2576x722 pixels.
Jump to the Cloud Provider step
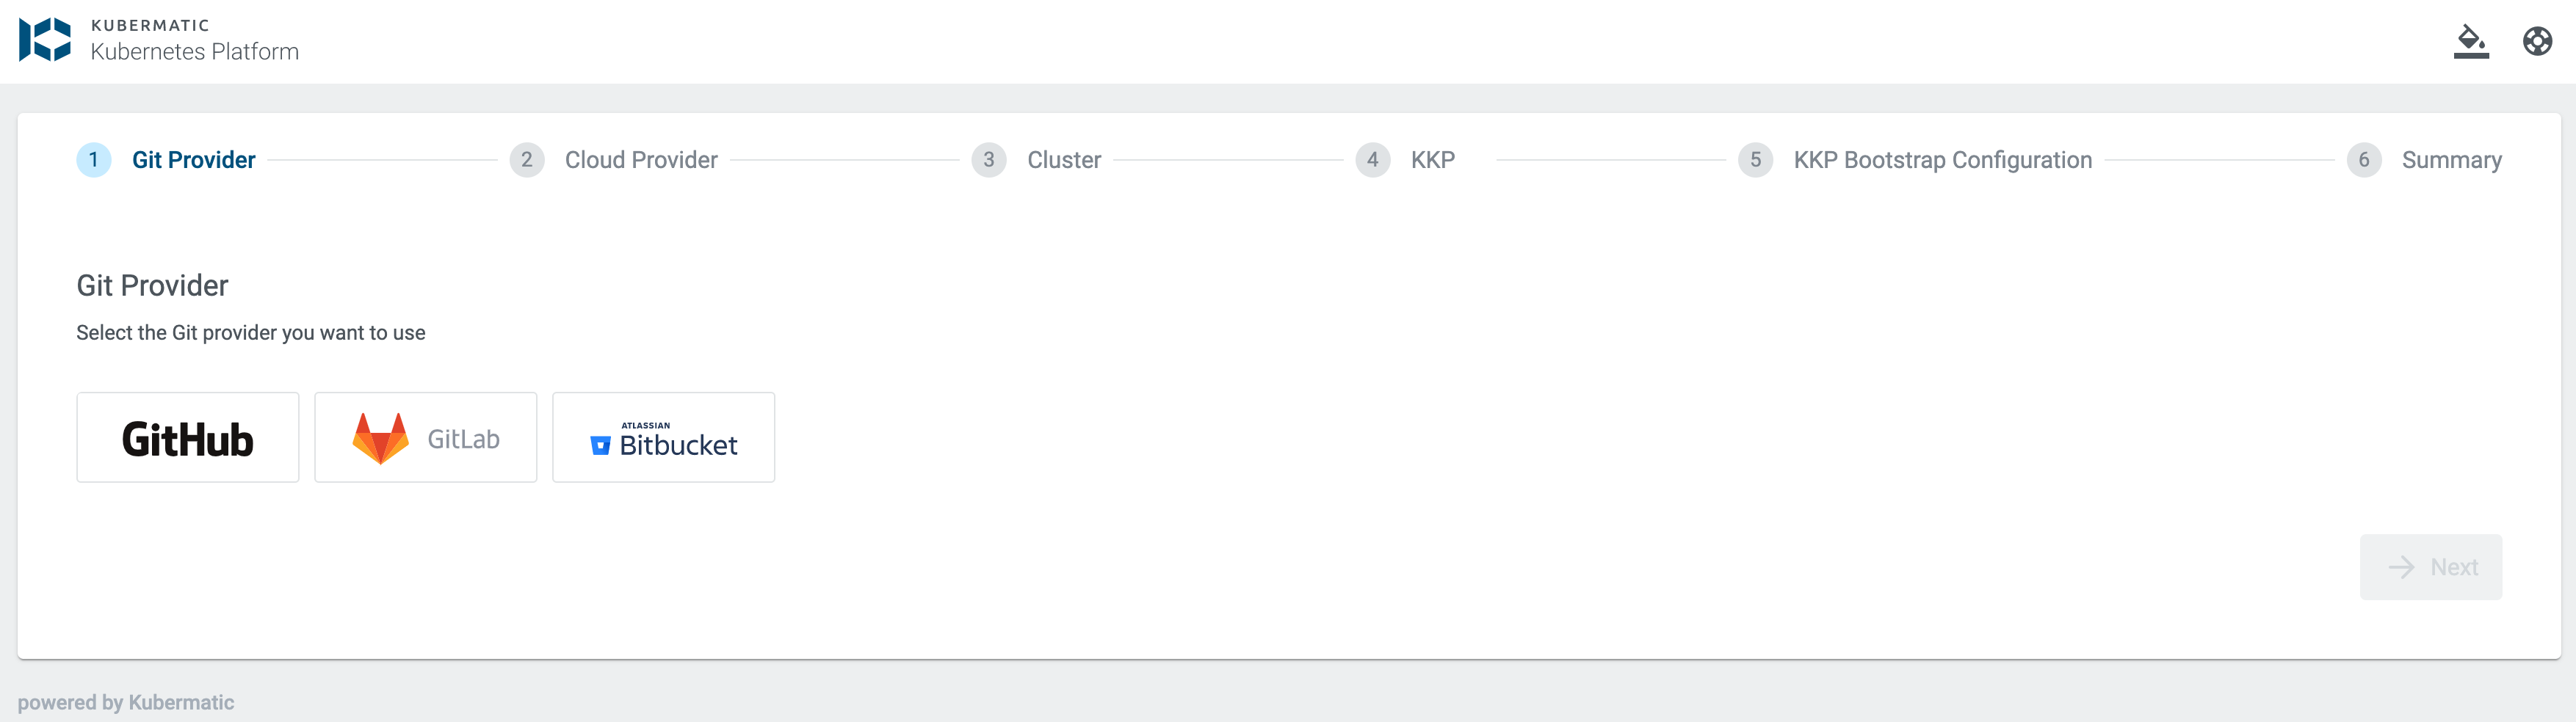point(640,160)
